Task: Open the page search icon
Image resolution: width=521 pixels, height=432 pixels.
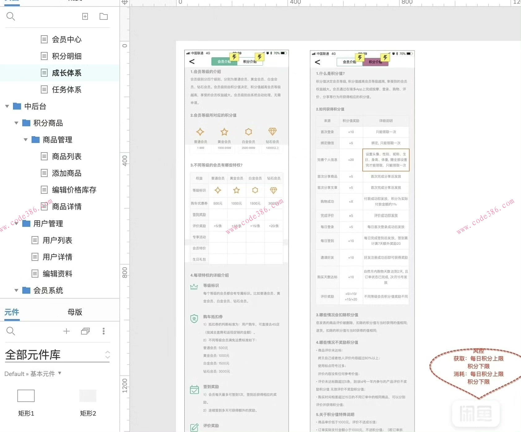Action: [11, 16]
